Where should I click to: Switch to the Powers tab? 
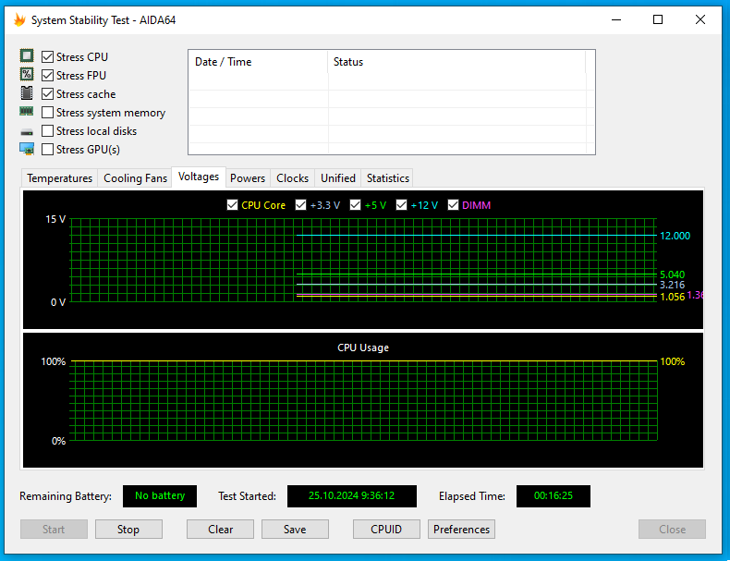pos(248,178)
